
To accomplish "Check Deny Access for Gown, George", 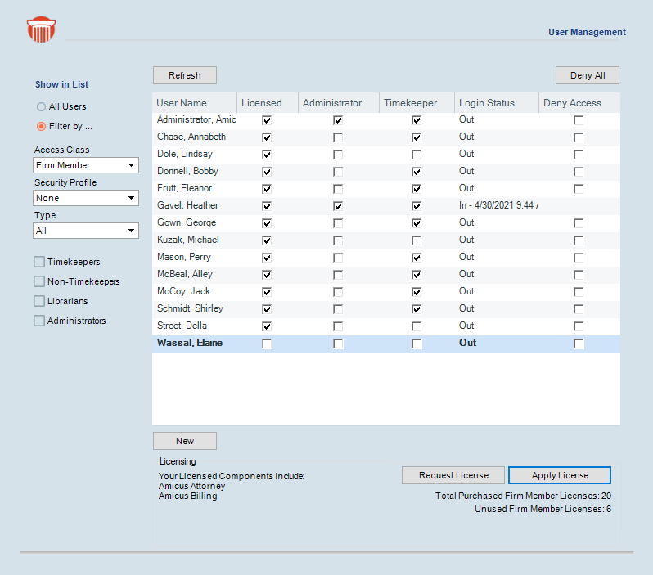I will [x=579, y=223].
